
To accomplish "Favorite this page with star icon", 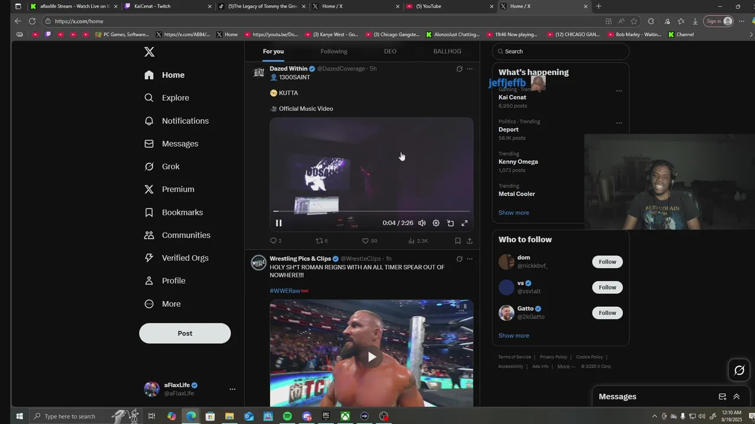I will point(634,21).
